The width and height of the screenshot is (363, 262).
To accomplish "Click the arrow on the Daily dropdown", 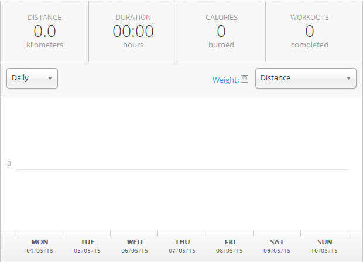I will [x=50, y=78].
